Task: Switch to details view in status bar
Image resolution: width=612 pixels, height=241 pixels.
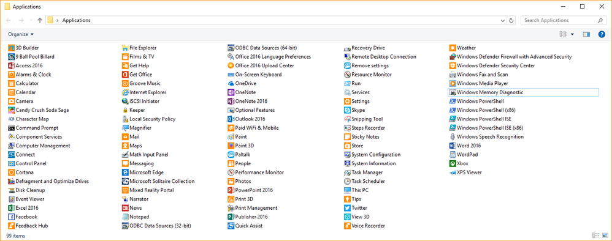Action: pos(595,235)
